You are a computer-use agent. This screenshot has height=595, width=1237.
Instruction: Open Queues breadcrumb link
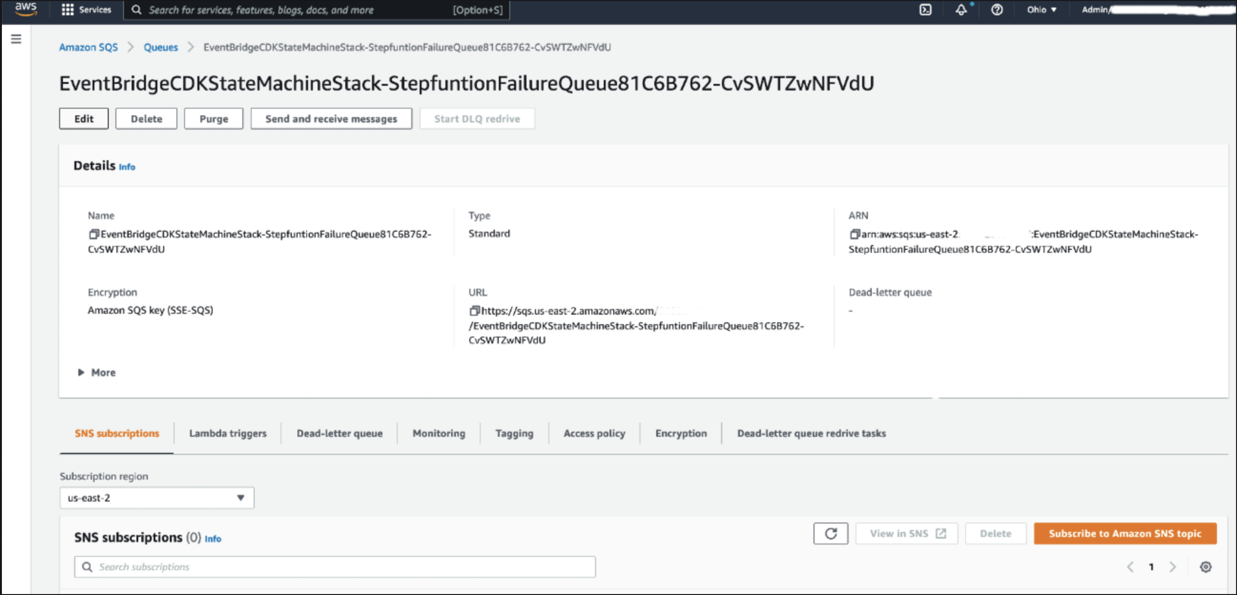pos(161,47)
